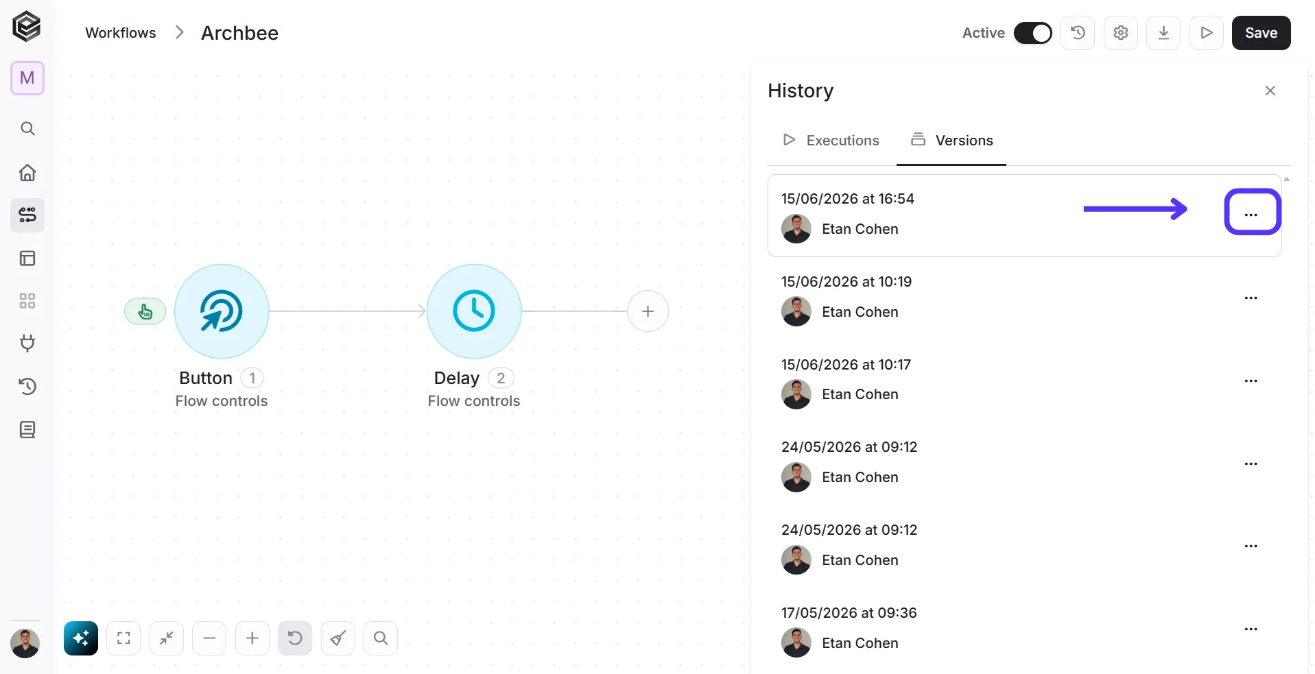Download the workflow via toolbar icon
This screenshot has height=674, width=1315.
[1163, 33]
